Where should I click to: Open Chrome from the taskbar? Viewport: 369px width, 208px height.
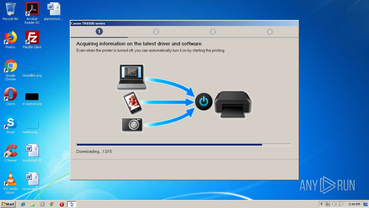point(52,204)
